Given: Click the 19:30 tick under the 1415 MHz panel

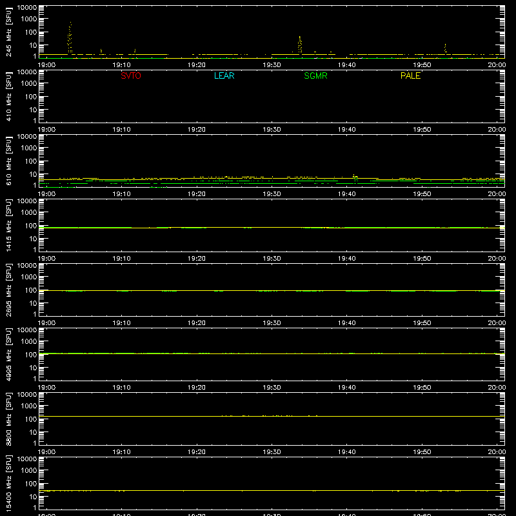Looking at the screenshot, I should tap(272, 259).
